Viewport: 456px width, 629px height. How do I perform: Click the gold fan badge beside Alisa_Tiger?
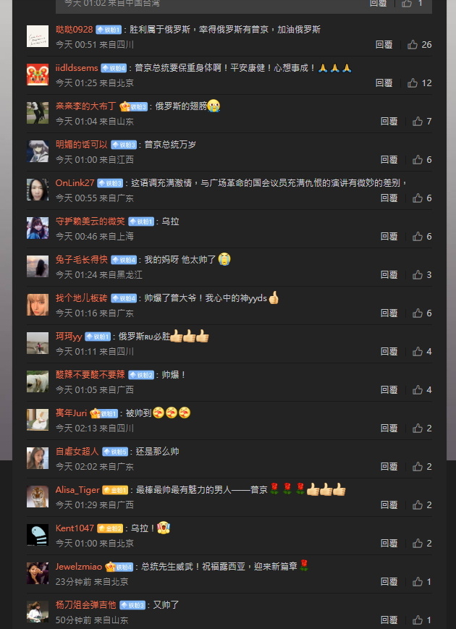pos(115,490)
